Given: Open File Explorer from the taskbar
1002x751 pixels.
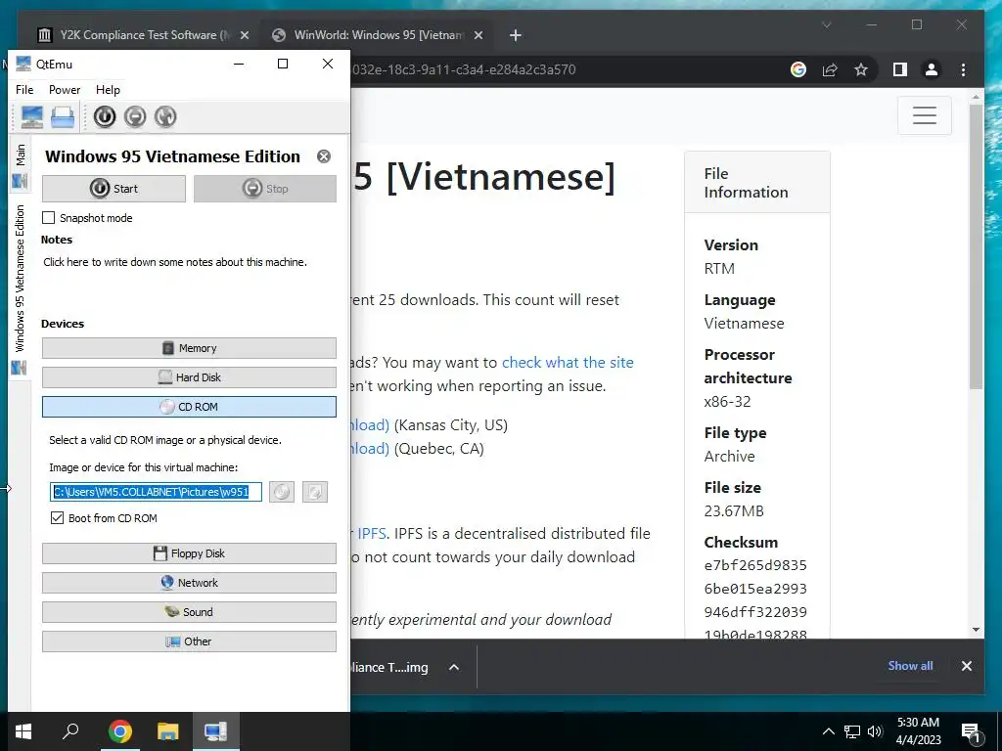Looking at the screenshot, I should 168,731.
